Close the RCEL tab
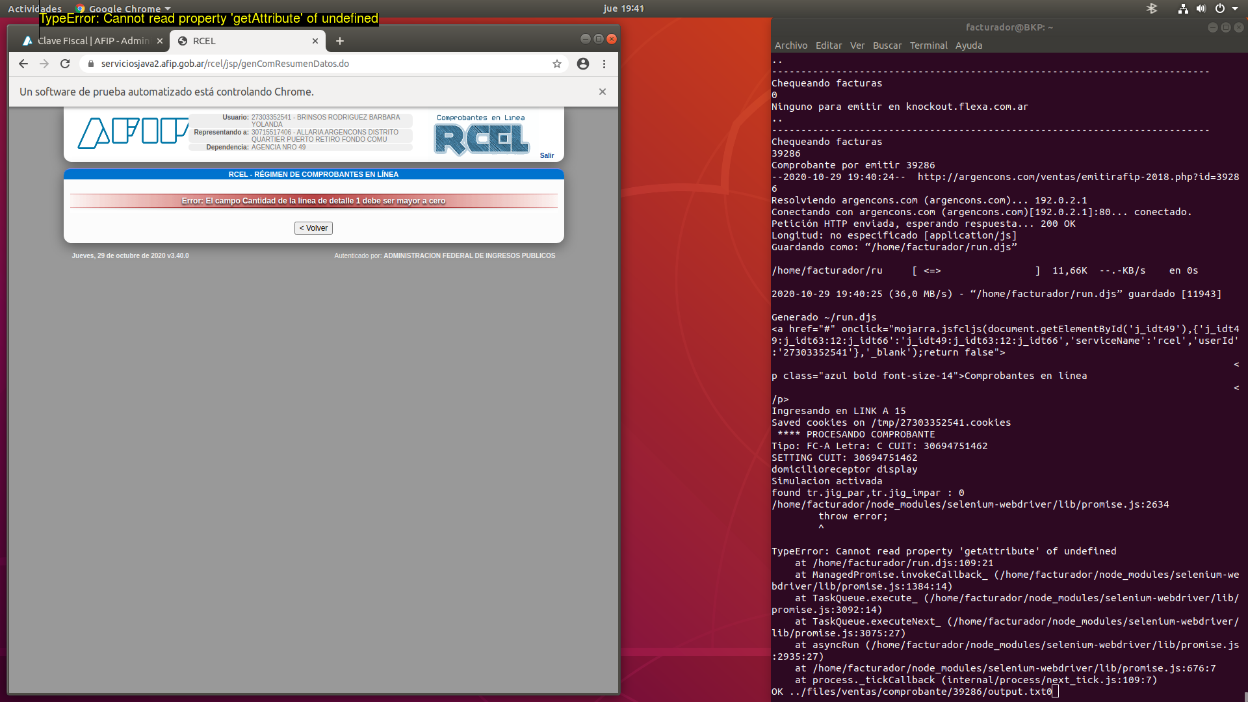The width and height of the screenshot is (1248, 702). [x=315, y=41]
